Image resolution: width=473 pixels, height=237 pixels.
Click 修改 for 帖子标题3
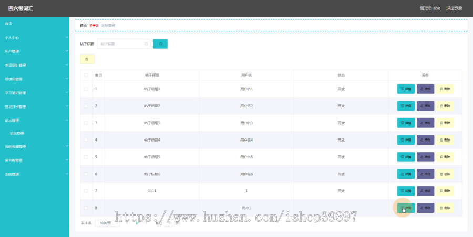pos(425,123)
